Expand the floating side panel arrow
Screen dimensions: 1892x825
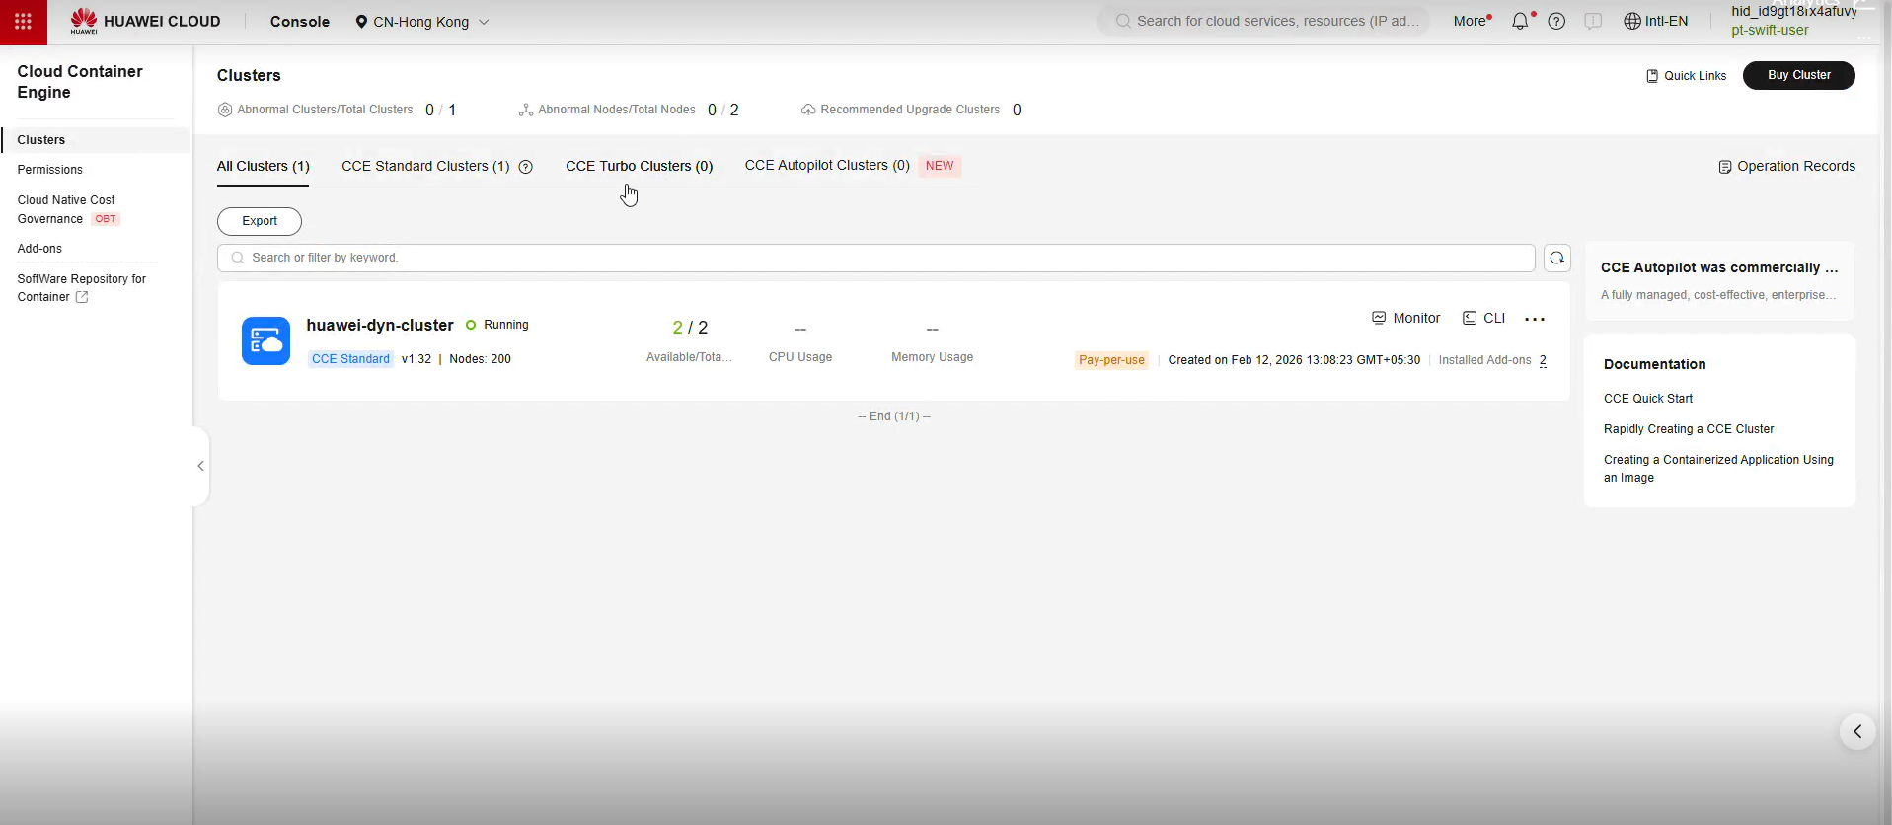pos(1857,731)
